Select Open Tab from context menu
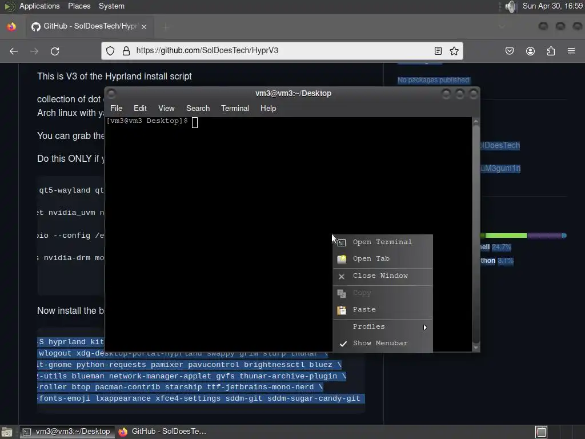 click(383, 259)
